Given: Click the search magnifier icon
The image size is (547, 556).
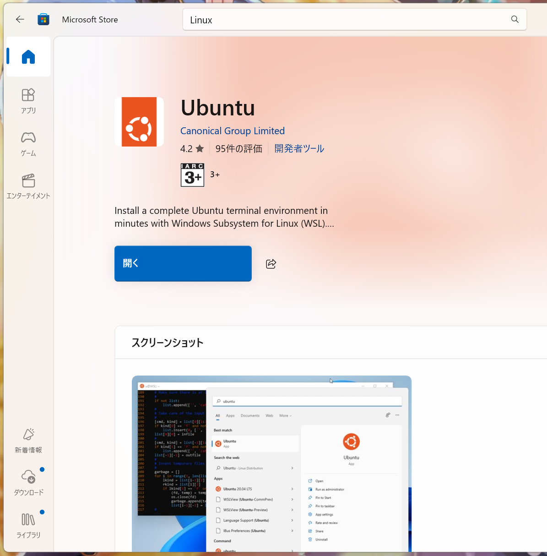Looking at the screenshot, I should click(x=515, y=19).
